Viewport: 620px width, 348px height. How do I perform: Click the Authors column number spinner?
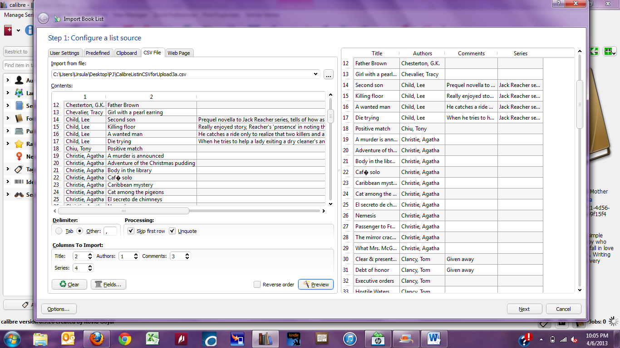click(128, 256)
